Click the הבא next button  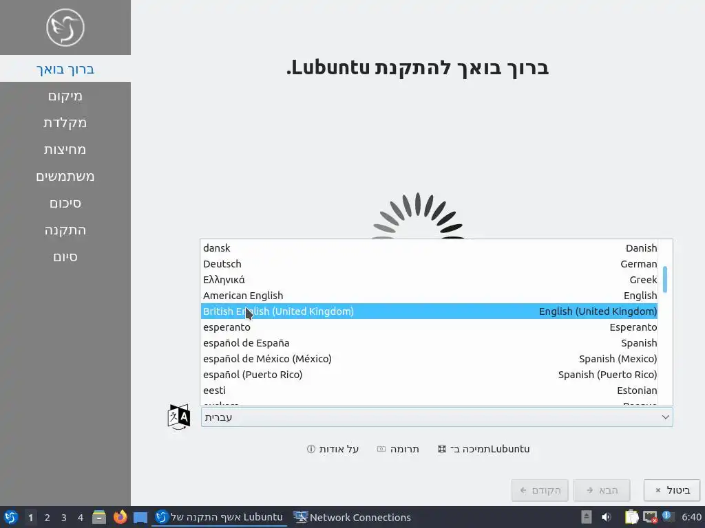[x=602, y=490]
